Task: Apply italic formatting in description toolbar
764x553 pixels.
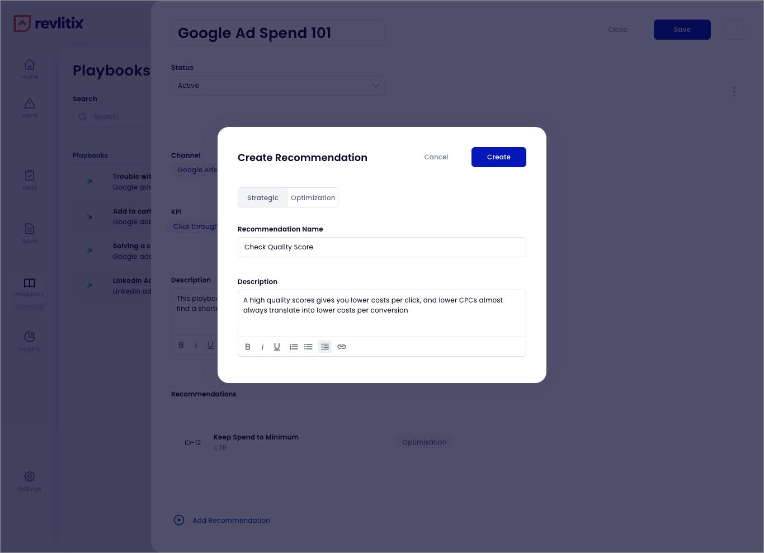Action: [262, 347]
